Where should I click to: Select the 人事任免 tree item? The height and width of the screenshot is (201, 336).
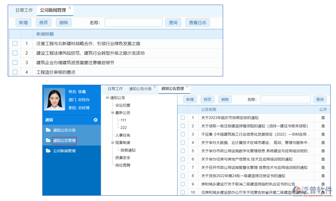123,134
